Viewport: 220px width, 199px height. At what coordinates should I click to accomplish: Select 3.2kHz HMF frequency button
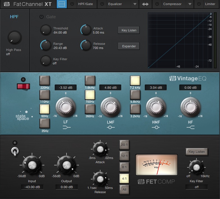pyautogui.click(x=135, y=109)
